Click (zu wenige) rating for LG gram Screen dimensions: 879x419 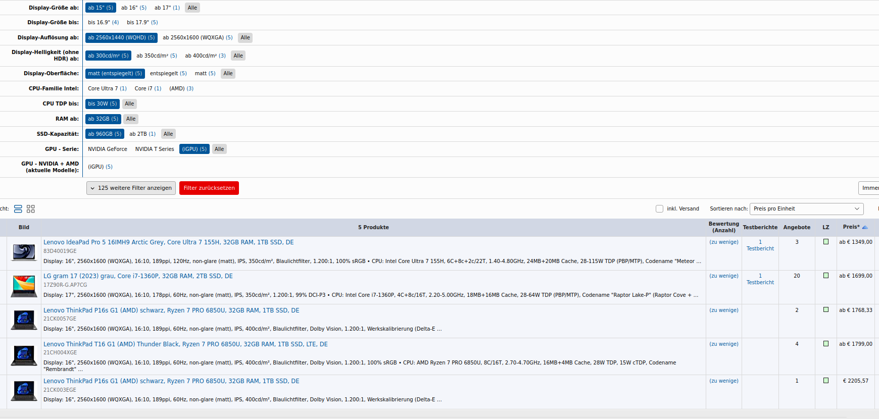point(724,276)
